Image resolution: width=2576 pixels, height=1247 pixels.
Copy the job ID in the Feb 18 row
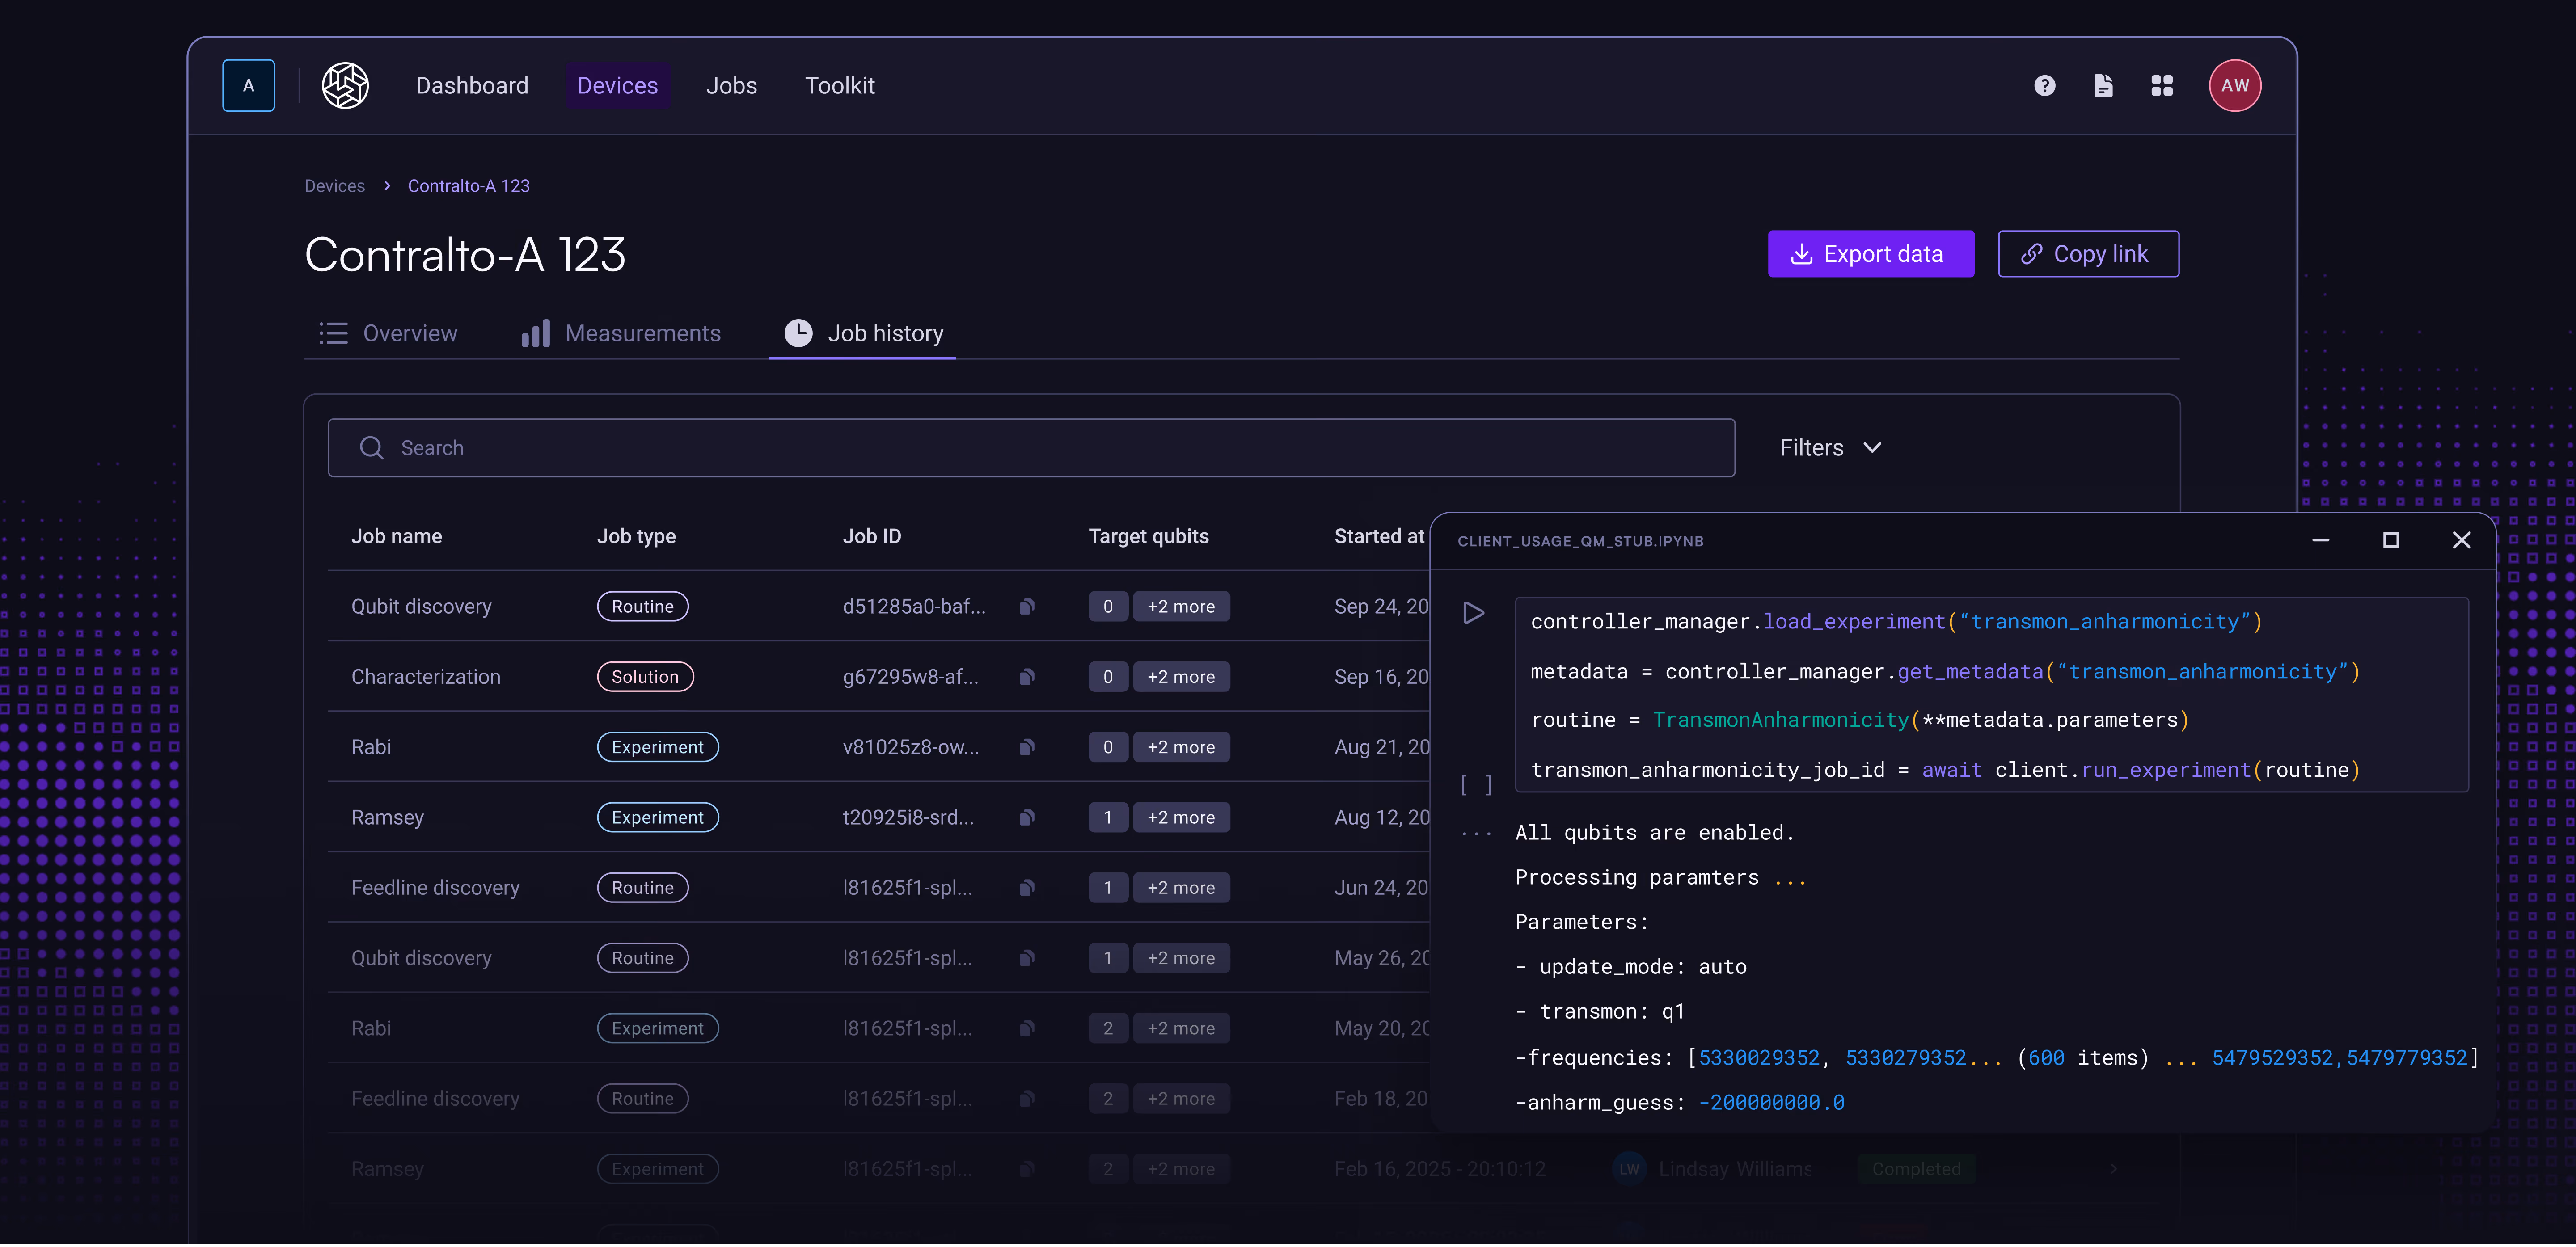1026,1099
